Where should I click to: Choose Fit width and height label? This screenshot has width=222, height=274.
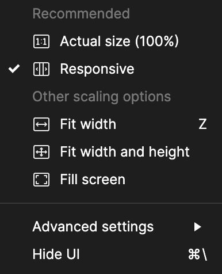point(125,152)
